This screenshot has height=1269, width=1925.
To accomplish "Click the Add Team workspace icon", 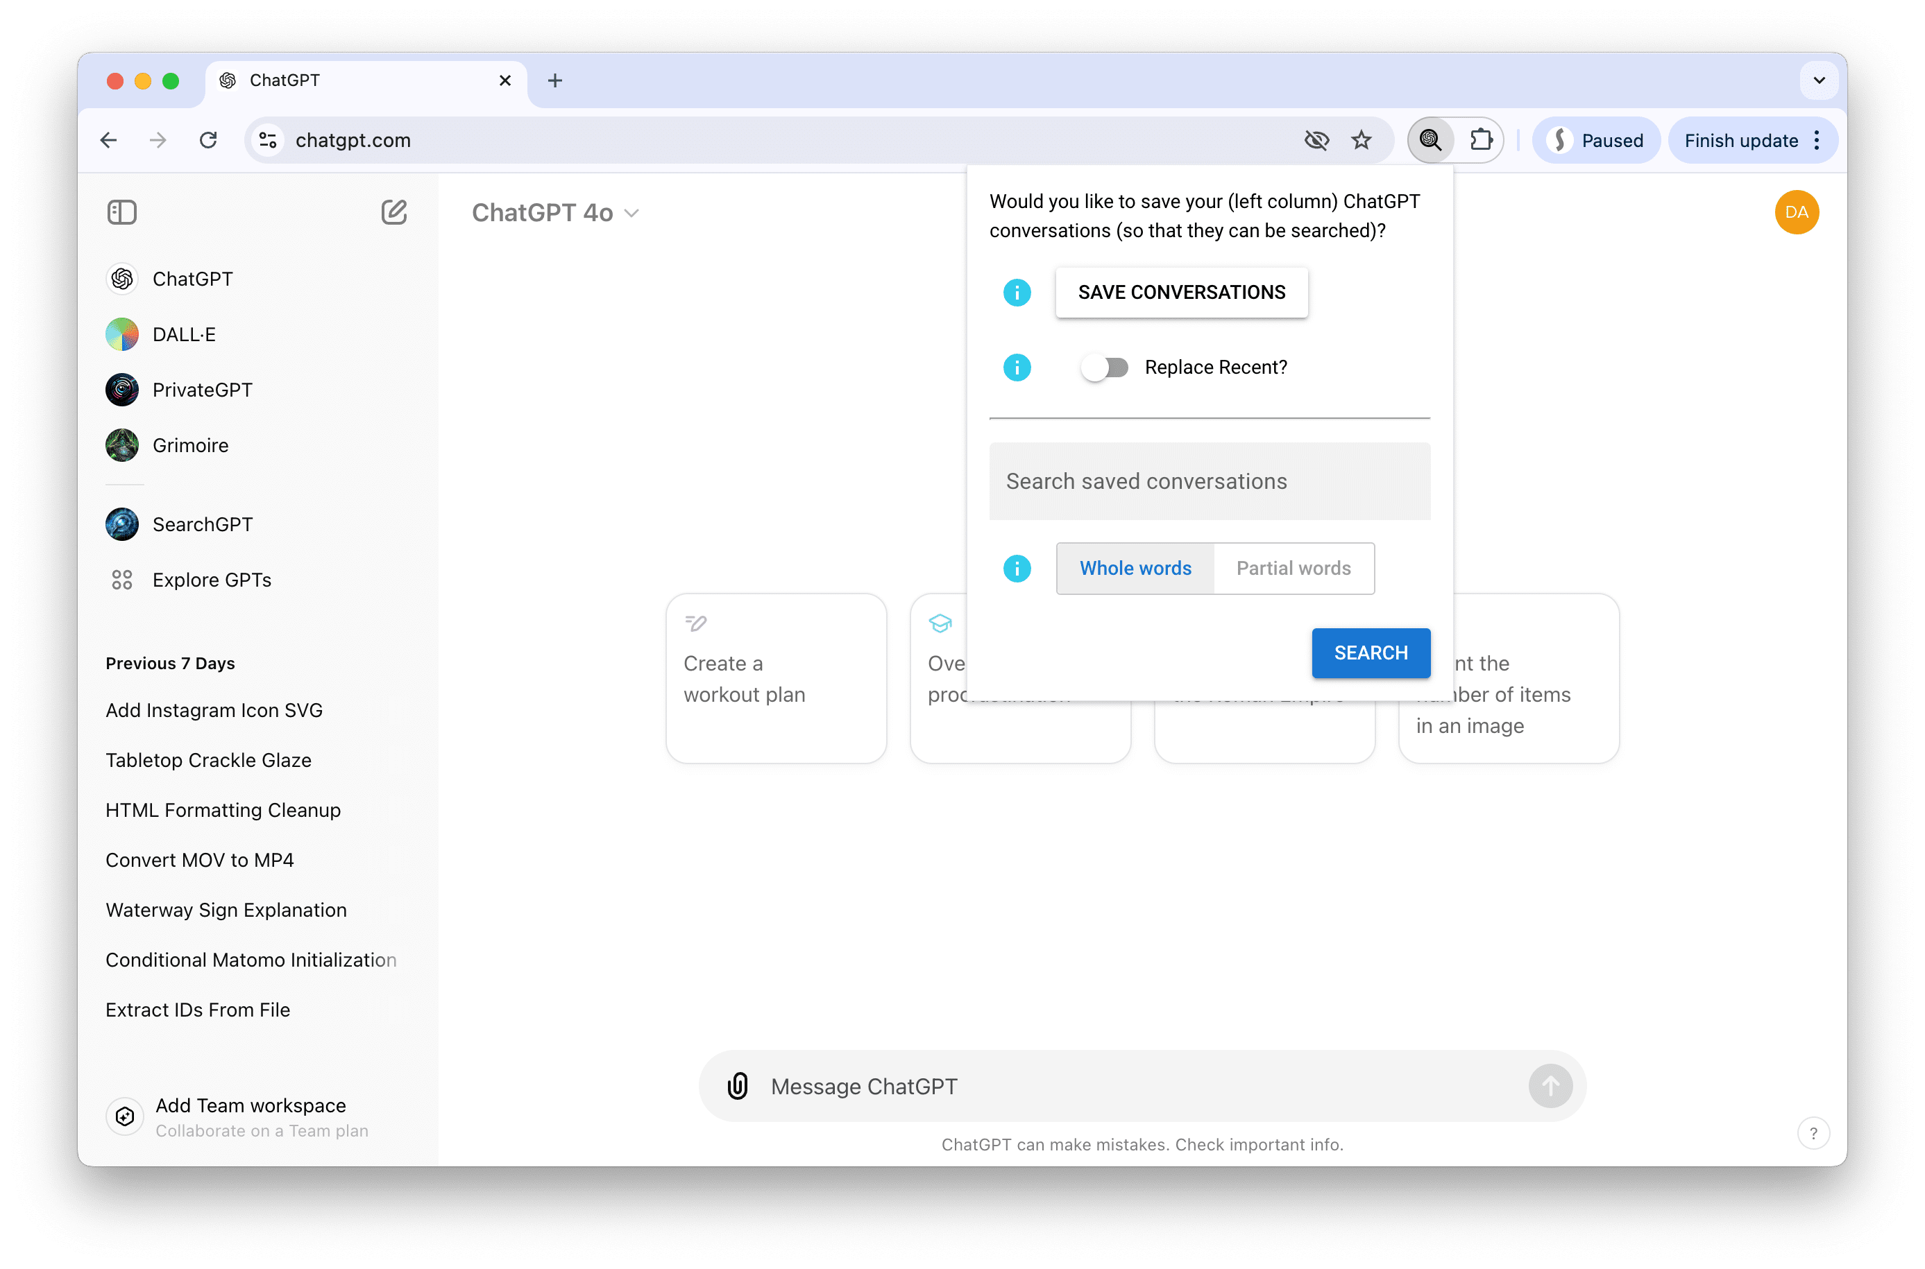I will point(125,1117).
